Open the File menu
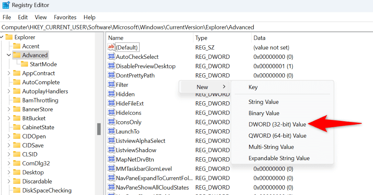Image resolution: width=373 pixels, height=195 pixels. (x=7, y=17)
